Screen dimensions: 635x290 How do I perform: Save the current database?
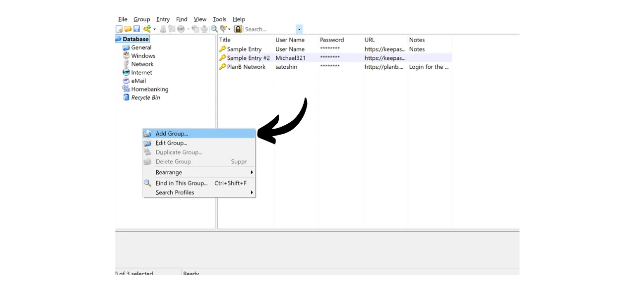tap(136, 29)
